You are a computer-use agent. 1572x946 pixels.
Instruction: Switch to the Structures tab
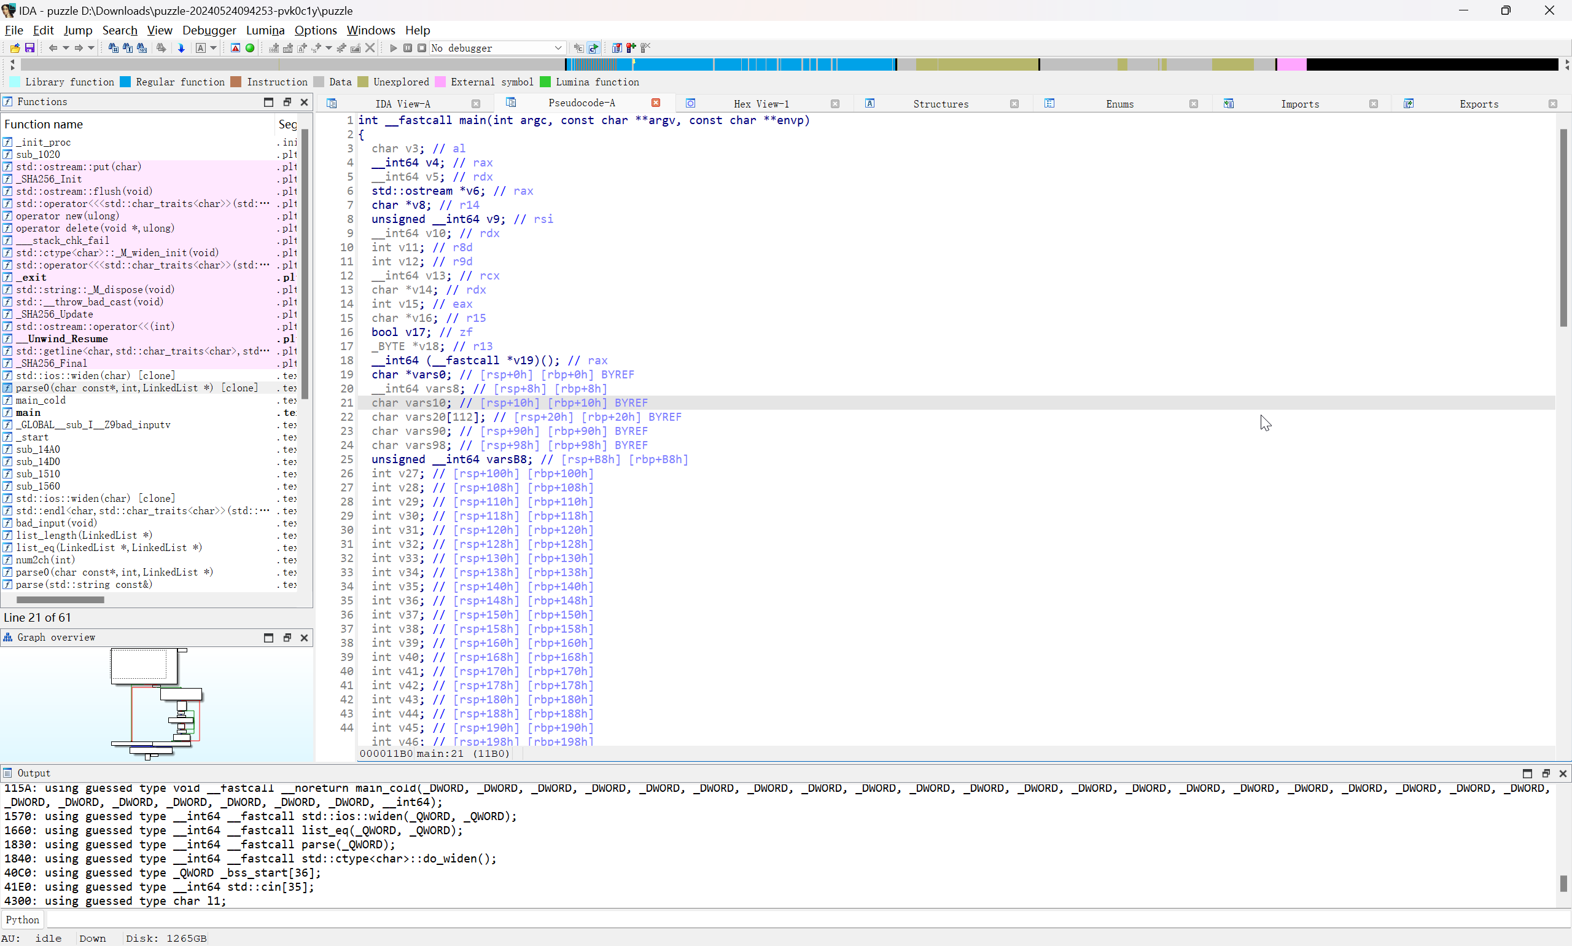pyautogui.click(x=941, y=104)
